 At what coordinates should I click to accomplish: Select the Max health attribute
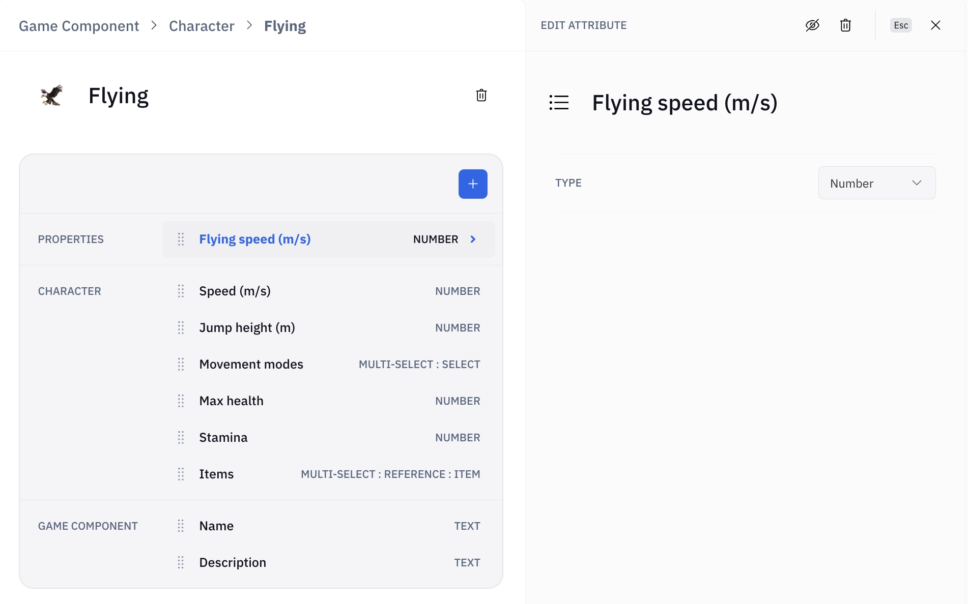pyautogui.click(x=231, y=401)
